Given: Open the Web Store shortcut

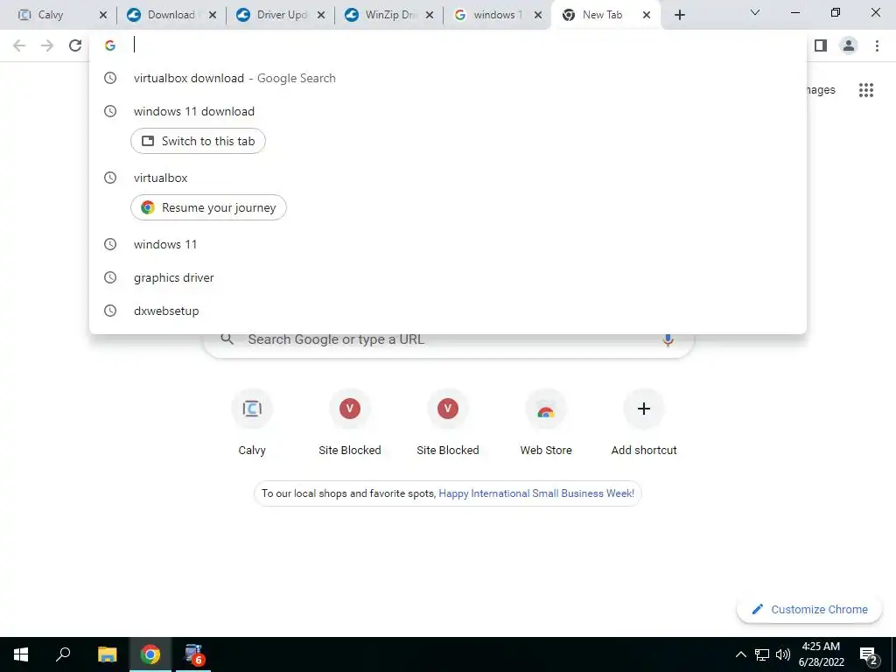Looking at the screenshot, I should click(x=546, y=423).
